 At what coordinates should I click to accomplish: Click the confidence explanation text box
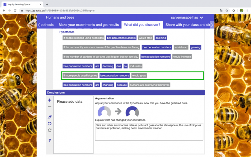pos(149,132)
